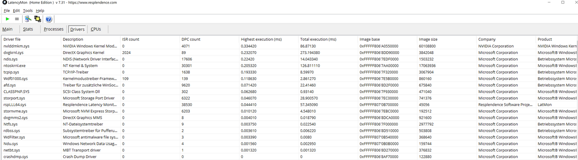Image resolution: width=578 pixels, height=160 pixels.
Task: Open help via the blue question mark icon
Action: point(49,19)
